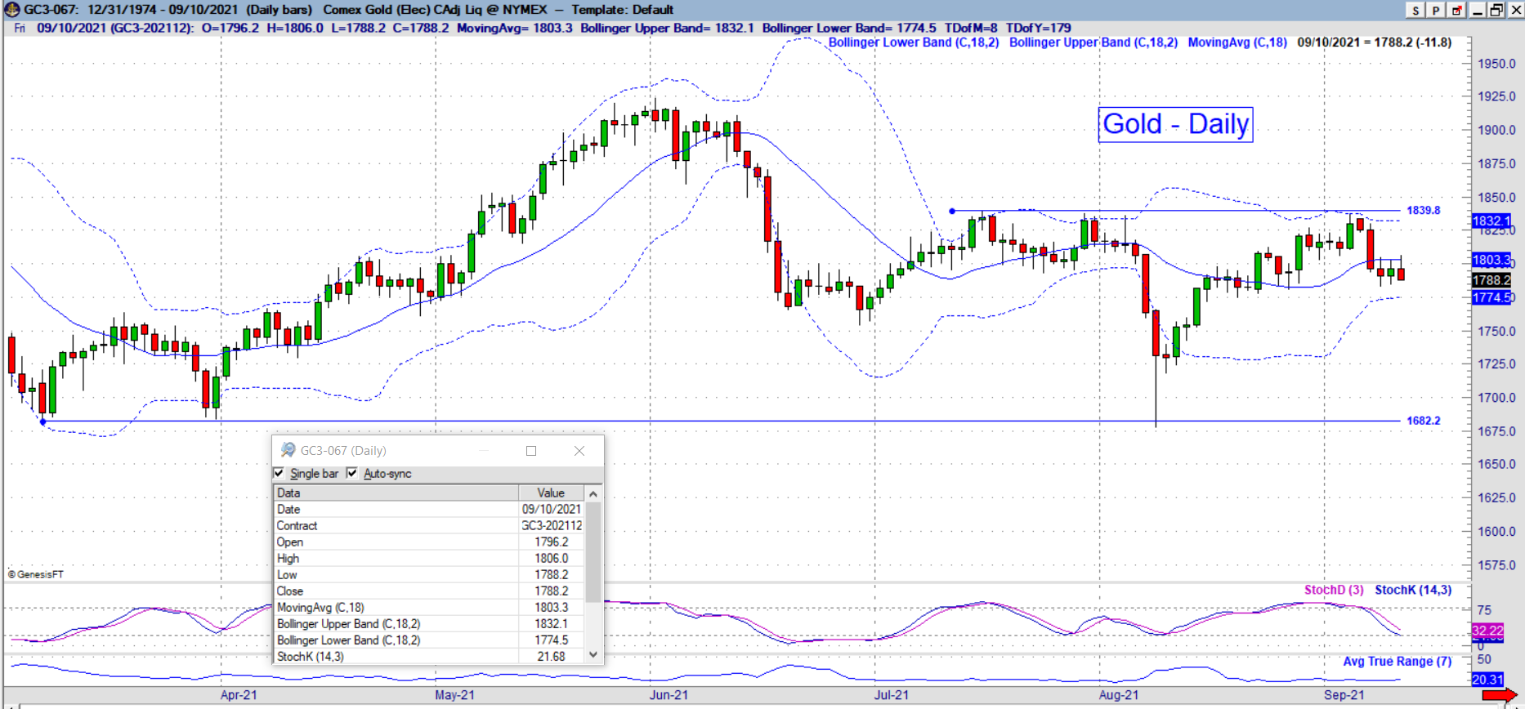
Task: Click the red scroll-right arrow at chart bottom
Action: [1500, 695]
